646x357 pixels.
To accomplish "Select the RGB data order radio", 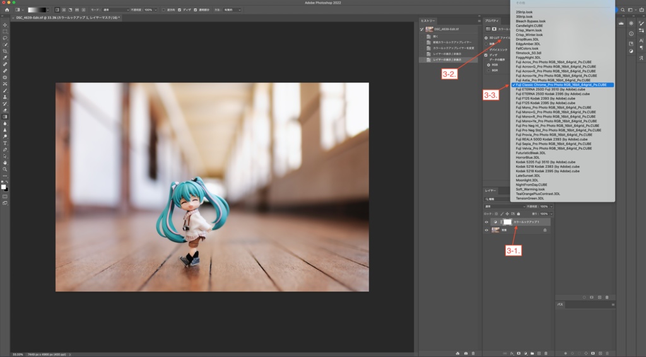I will pos(489,65).
